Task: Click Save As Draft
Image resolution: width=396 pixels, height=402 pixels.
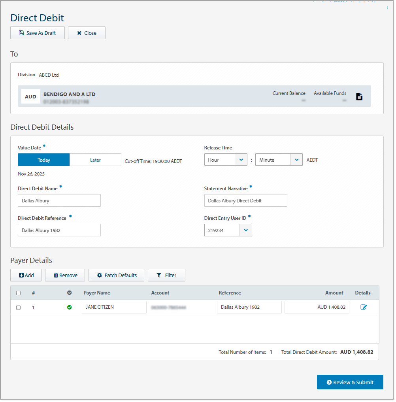Action: 37,33
